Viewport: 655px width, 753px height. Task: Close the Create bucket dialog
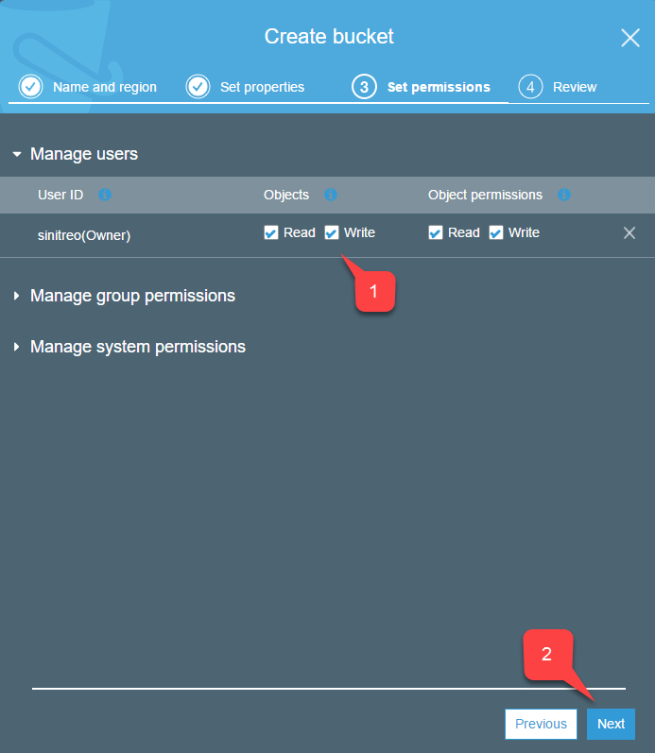tap(630, 38)
